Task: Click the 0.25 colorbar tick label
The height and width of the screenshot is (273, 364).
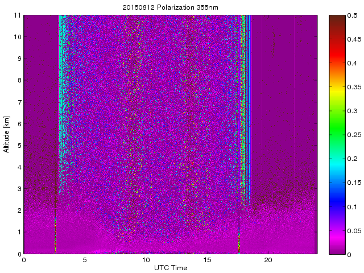Action: click(x=354, y=135)
